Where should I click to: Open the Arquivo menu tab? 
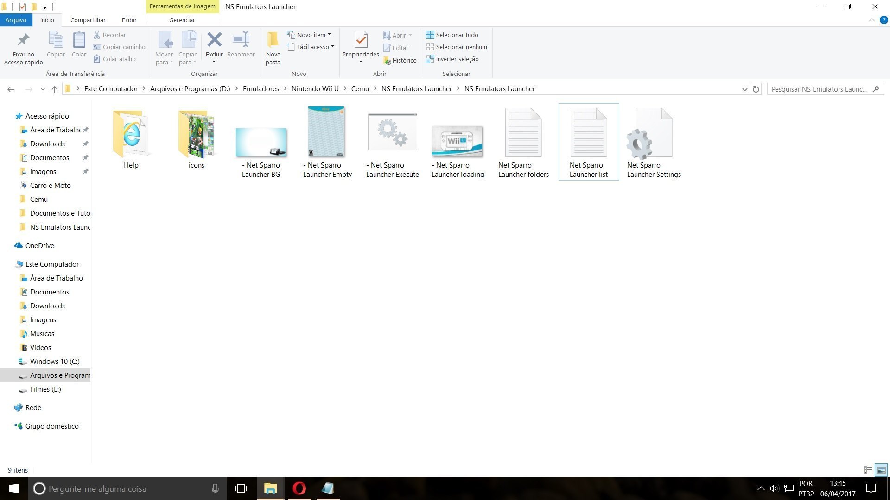pos(16,20)
